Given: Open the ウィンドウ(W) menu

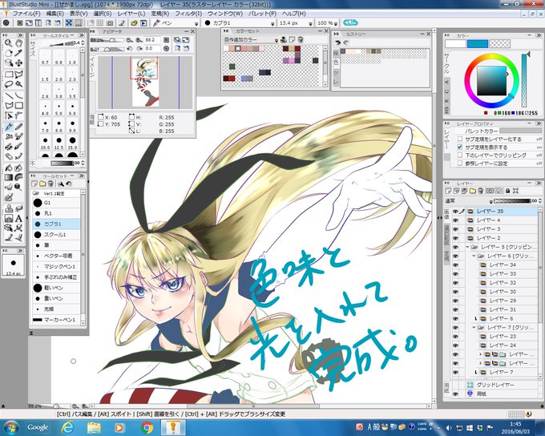Looking at the screenshot, I should (225, 14).
